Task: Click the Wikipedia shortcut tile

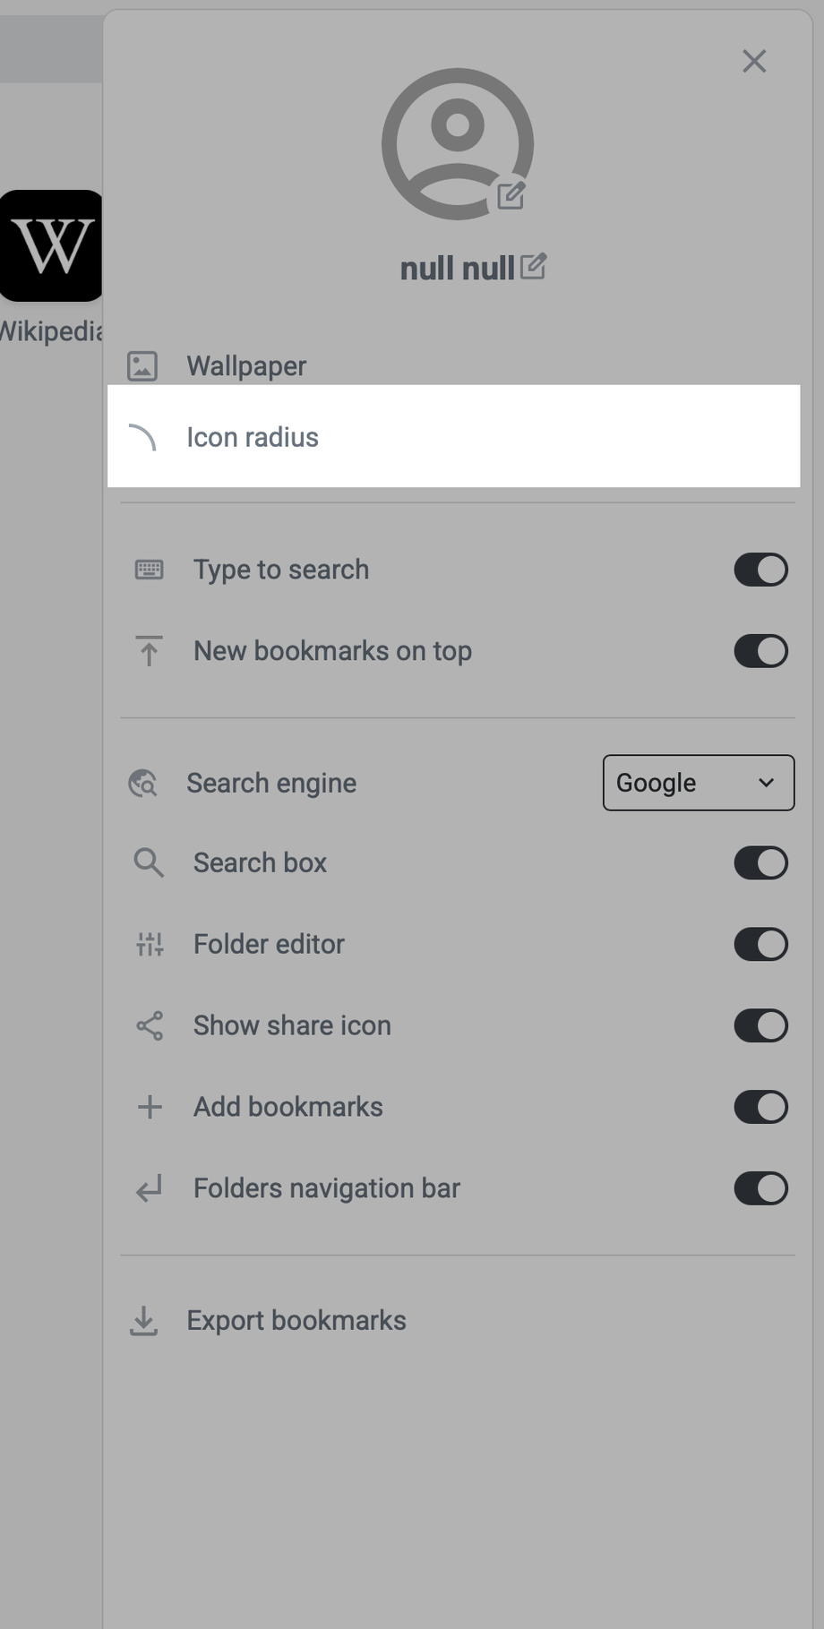Action: 51,245
